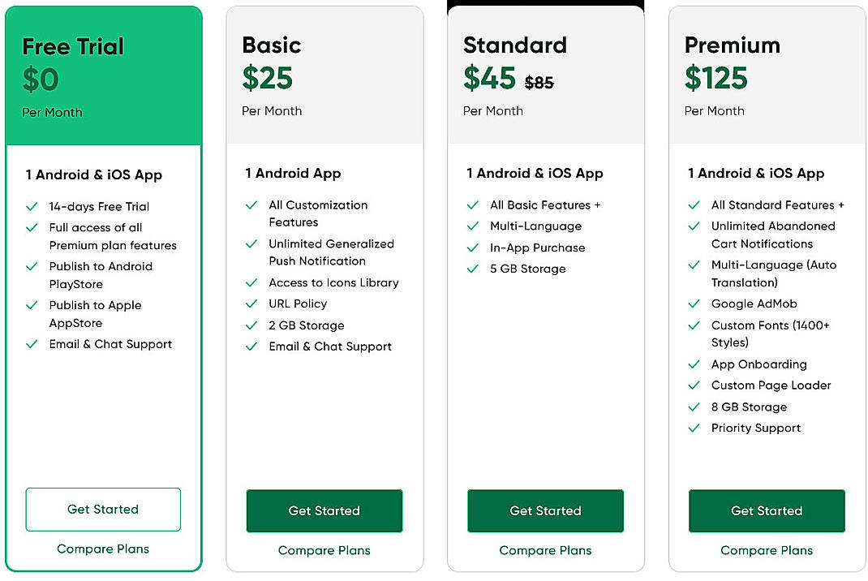Click the checkmark beside Custom Page Loader

(695, 386)
